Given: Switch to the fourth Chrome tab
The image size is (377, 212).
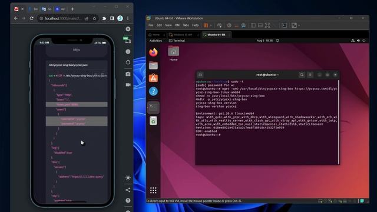Looking at the screenshot, I should 60,9.
